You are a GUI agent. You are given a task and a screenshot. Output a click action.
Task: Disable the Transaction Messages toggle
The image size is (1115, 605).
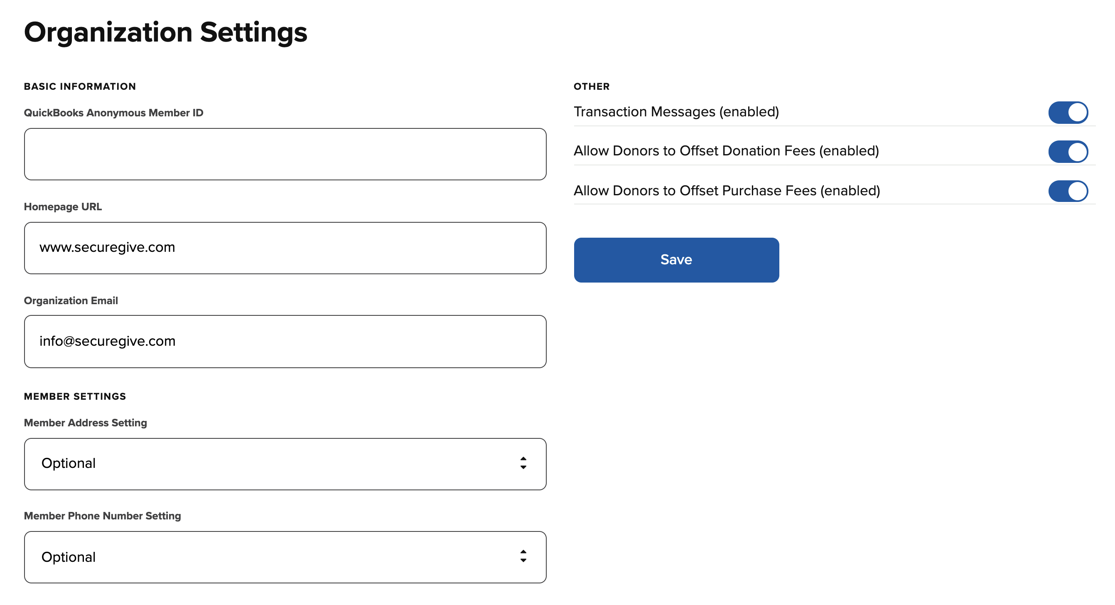pyautogui.click(x=1067, y=113)
